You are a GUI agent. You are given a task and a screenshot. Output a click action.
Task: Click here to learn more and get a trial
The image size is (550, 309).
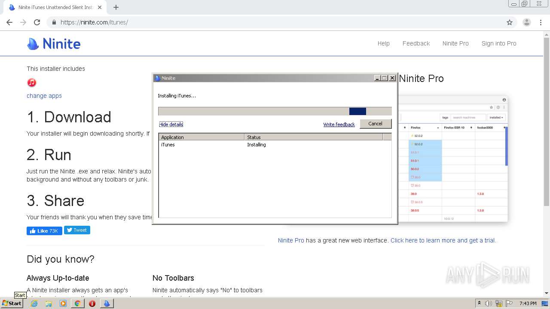[x=443, y=240]
